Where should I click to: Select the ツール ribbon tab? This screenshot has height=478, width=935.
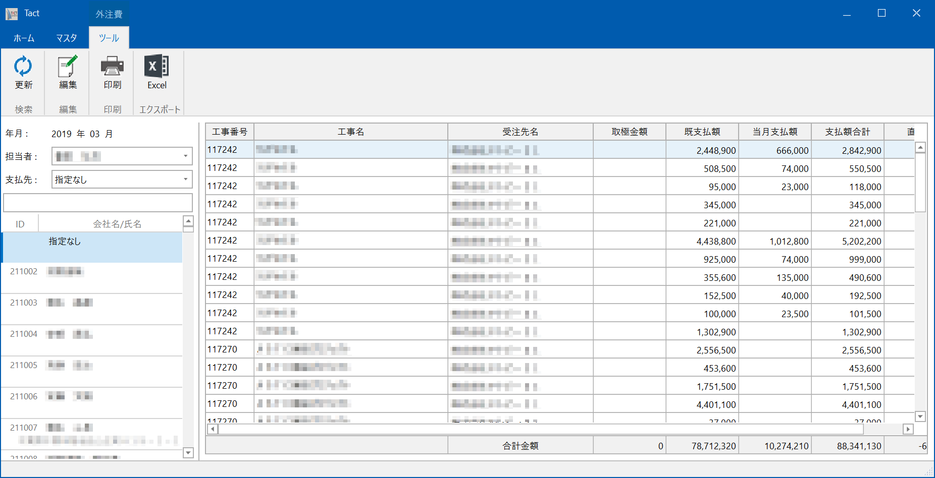[109, 38]
